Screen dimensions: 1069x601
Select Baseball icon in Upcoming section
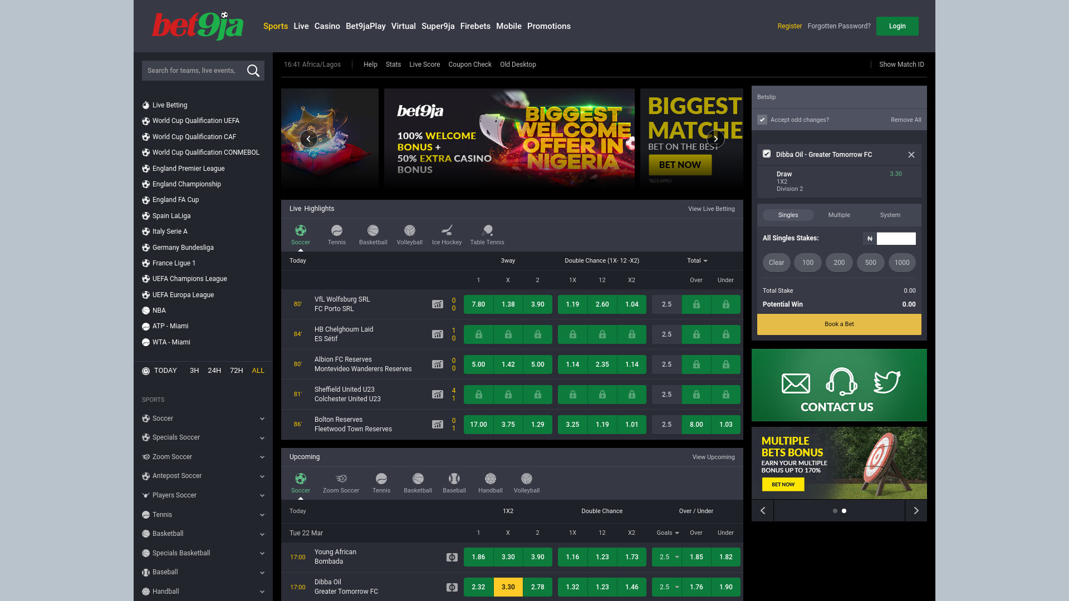(x=454, y=479)
